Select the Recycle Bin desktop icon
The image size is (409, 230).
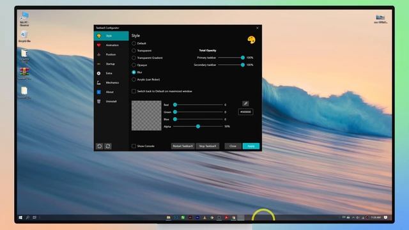pyautogui.click(x=24, y=36)
